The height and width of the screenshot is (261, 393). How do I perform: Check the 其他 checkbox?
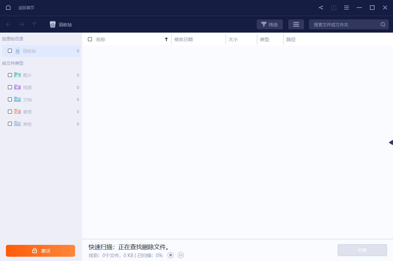click(10, 124)
